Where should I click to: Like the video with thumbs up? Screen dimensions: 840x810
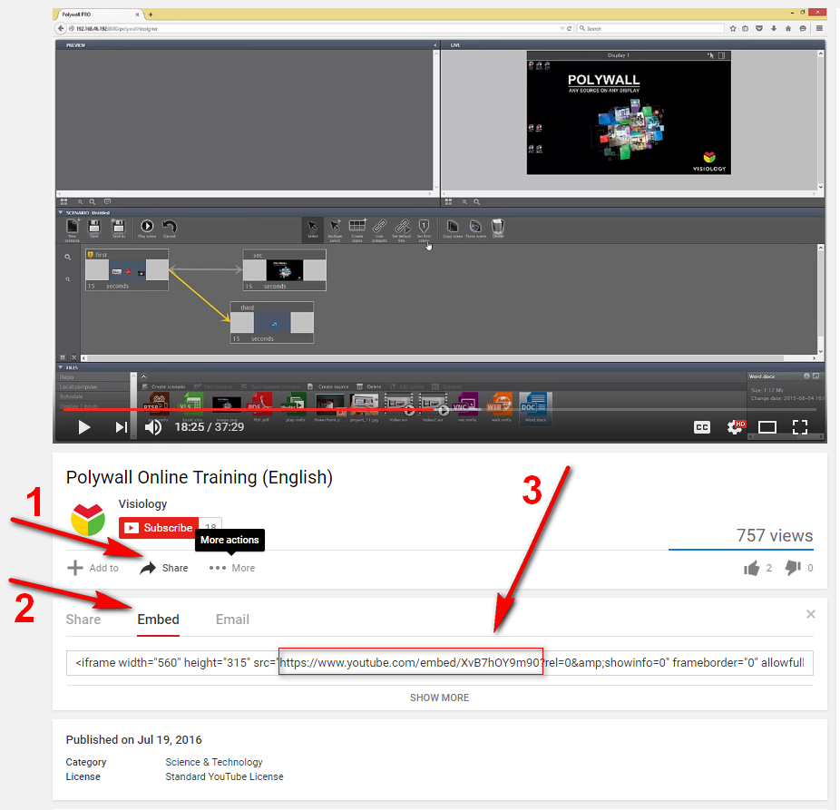pyautogui.click(x=752, y=568)
